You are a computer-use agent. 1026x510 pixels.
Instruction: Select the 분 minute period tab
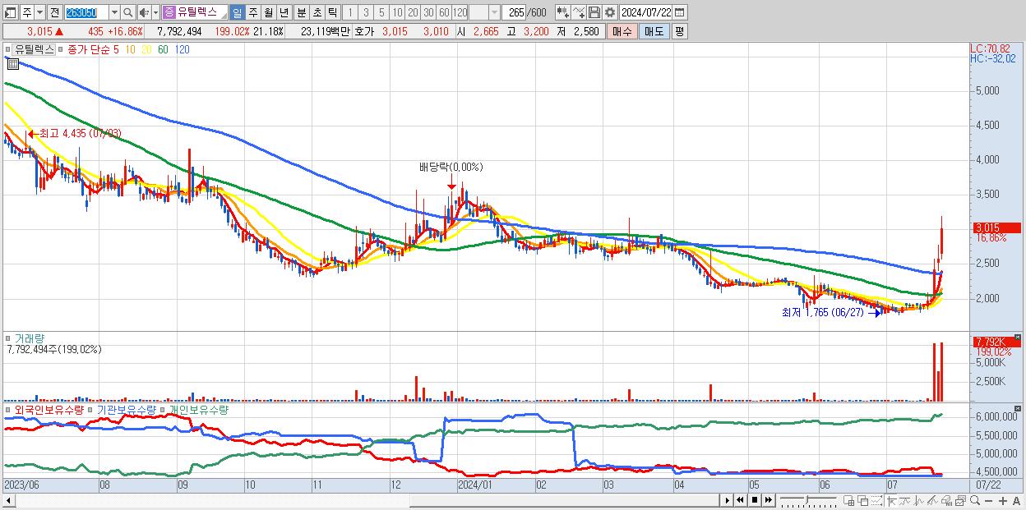click(x=301, y=12)
